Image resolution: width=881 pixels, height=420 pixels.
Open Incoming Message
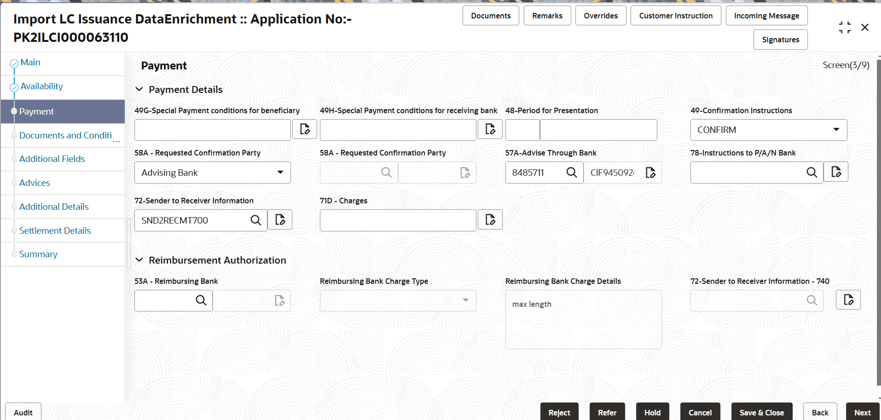point(766,16)
